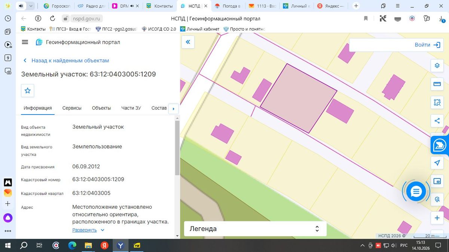Click the Yandex home Я button

(x=38, y=18)
